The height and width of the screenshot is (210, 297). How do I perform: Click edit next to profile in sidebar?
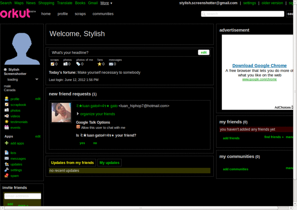point(38,99)
